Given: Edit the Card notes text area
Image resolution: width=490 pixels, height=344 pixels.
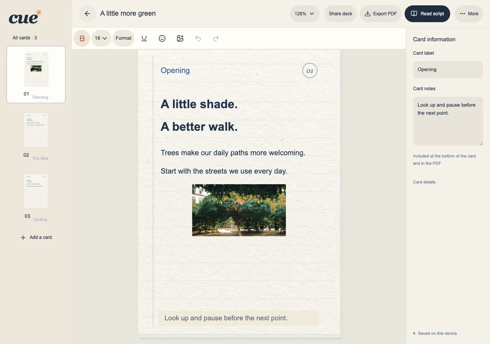Looking at the screenshot, I should pyautogui.click(x=448, y=121).
